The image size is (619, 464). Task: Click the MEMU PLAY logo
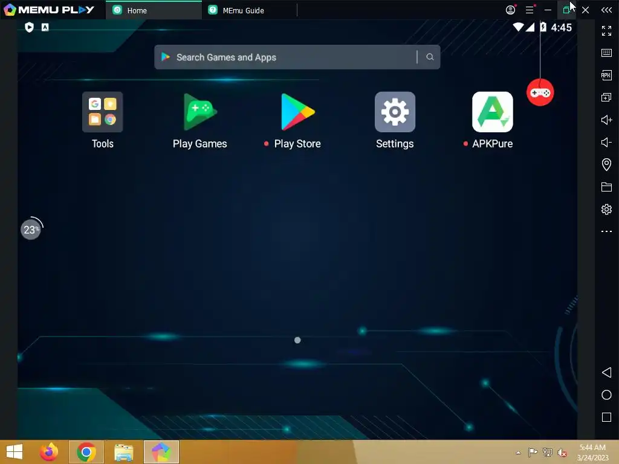49,10
